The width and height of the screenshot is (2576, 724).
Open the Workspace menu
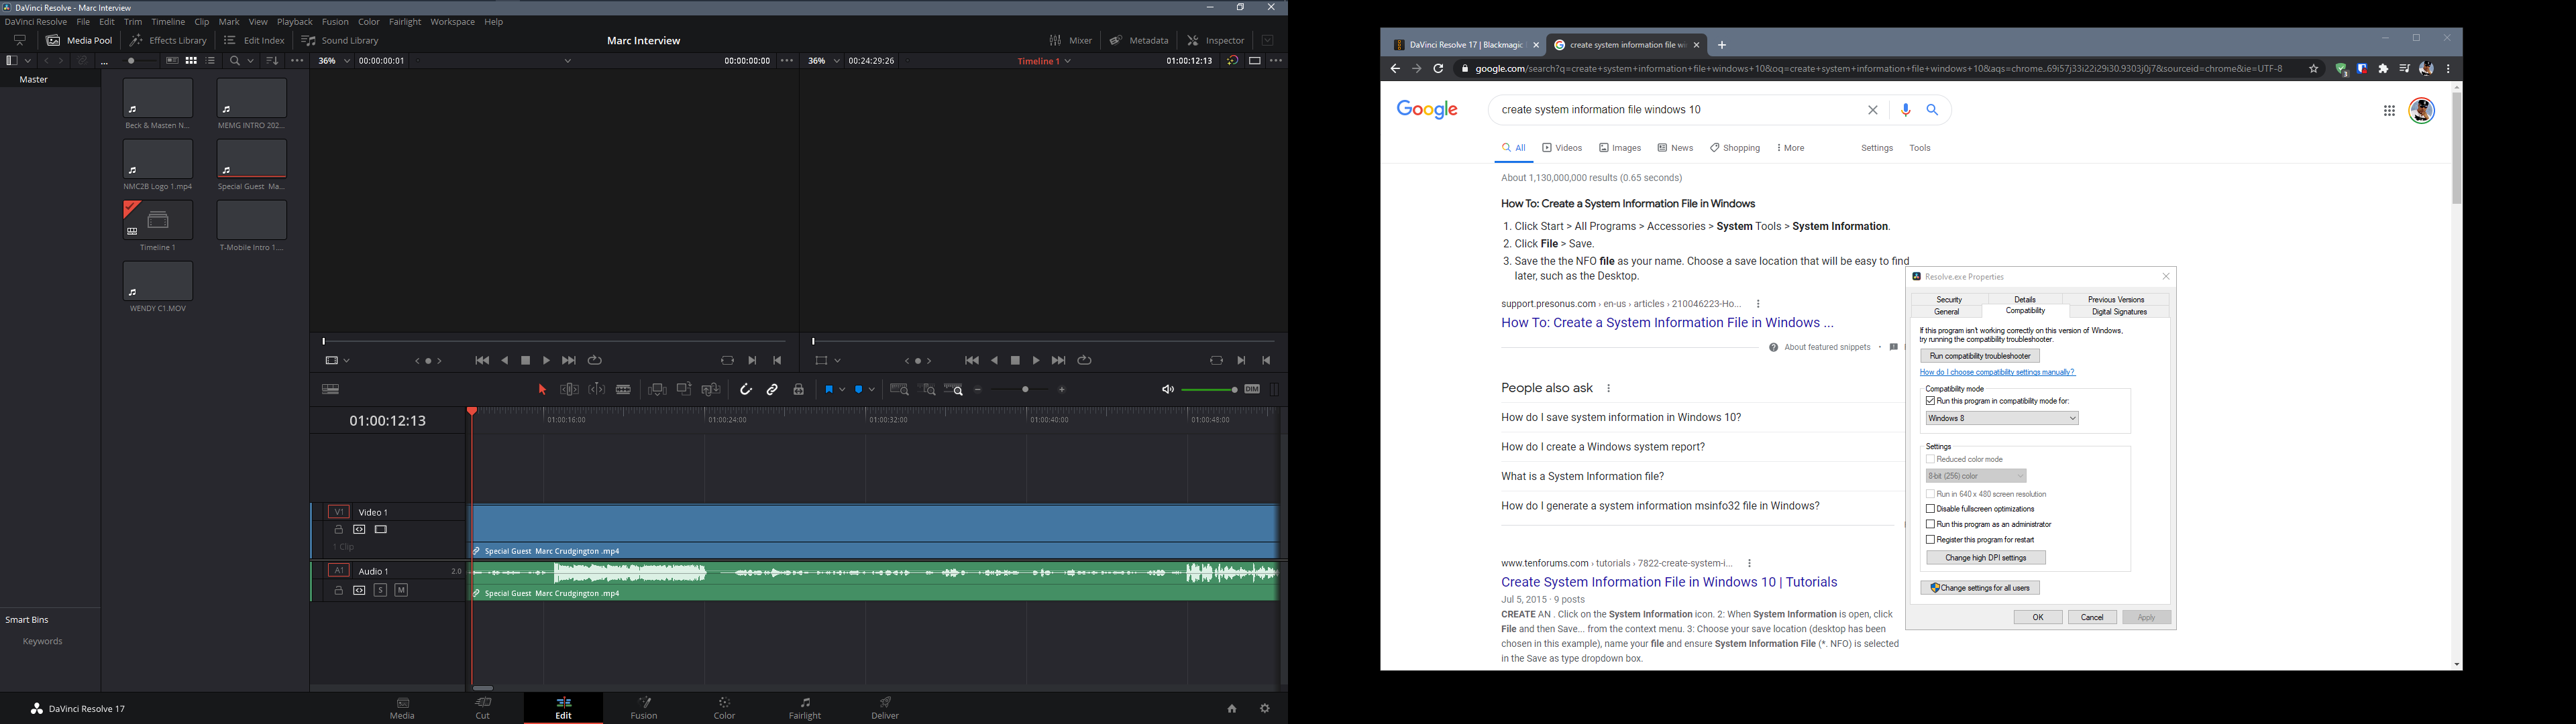453,22
